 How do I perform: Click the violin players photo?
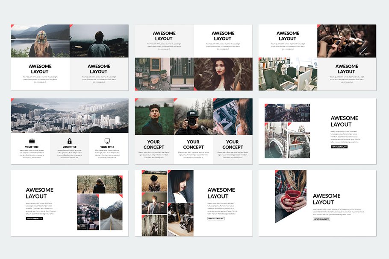(x=347, y=41)
